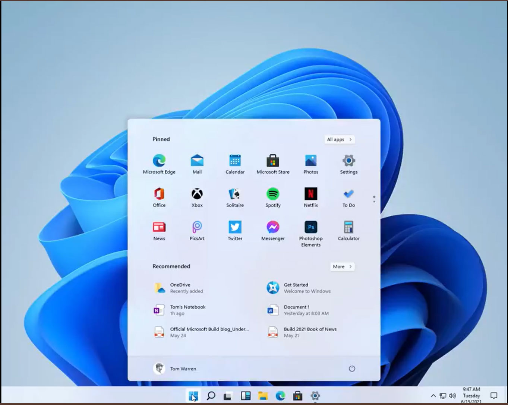Image resolution: width=508 pixels, height=405 pixels.
Task: Launch the Twitter app
Action: [x=235, y=227]
